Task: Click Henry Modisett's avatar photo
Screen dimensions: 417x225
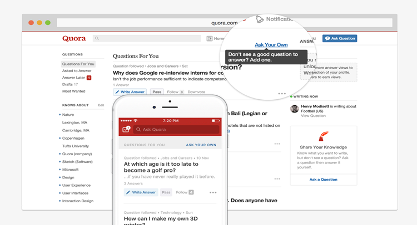Action: (x=295, y=109)
